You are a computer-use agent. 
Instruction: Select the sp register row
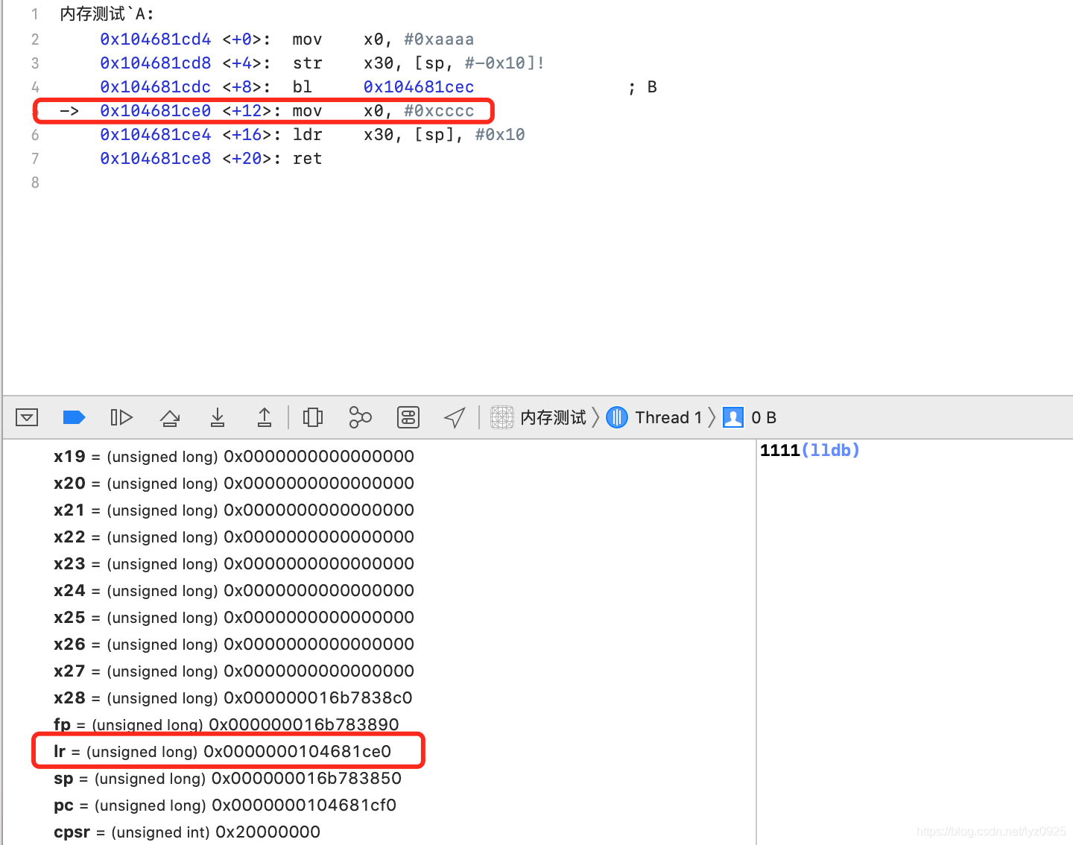point(227,779)
